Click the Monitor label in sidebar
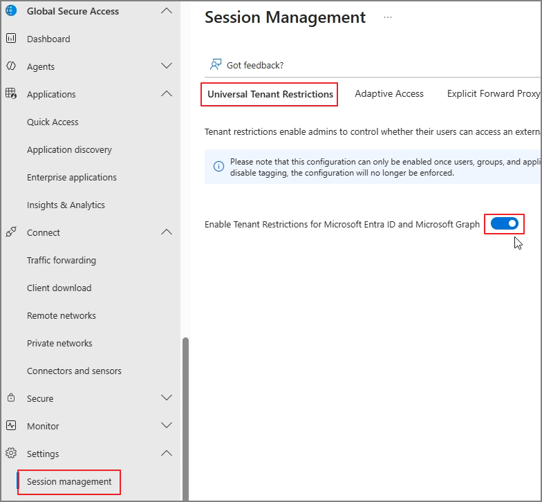Screen dimensions: 542x502 click(43, 426)
